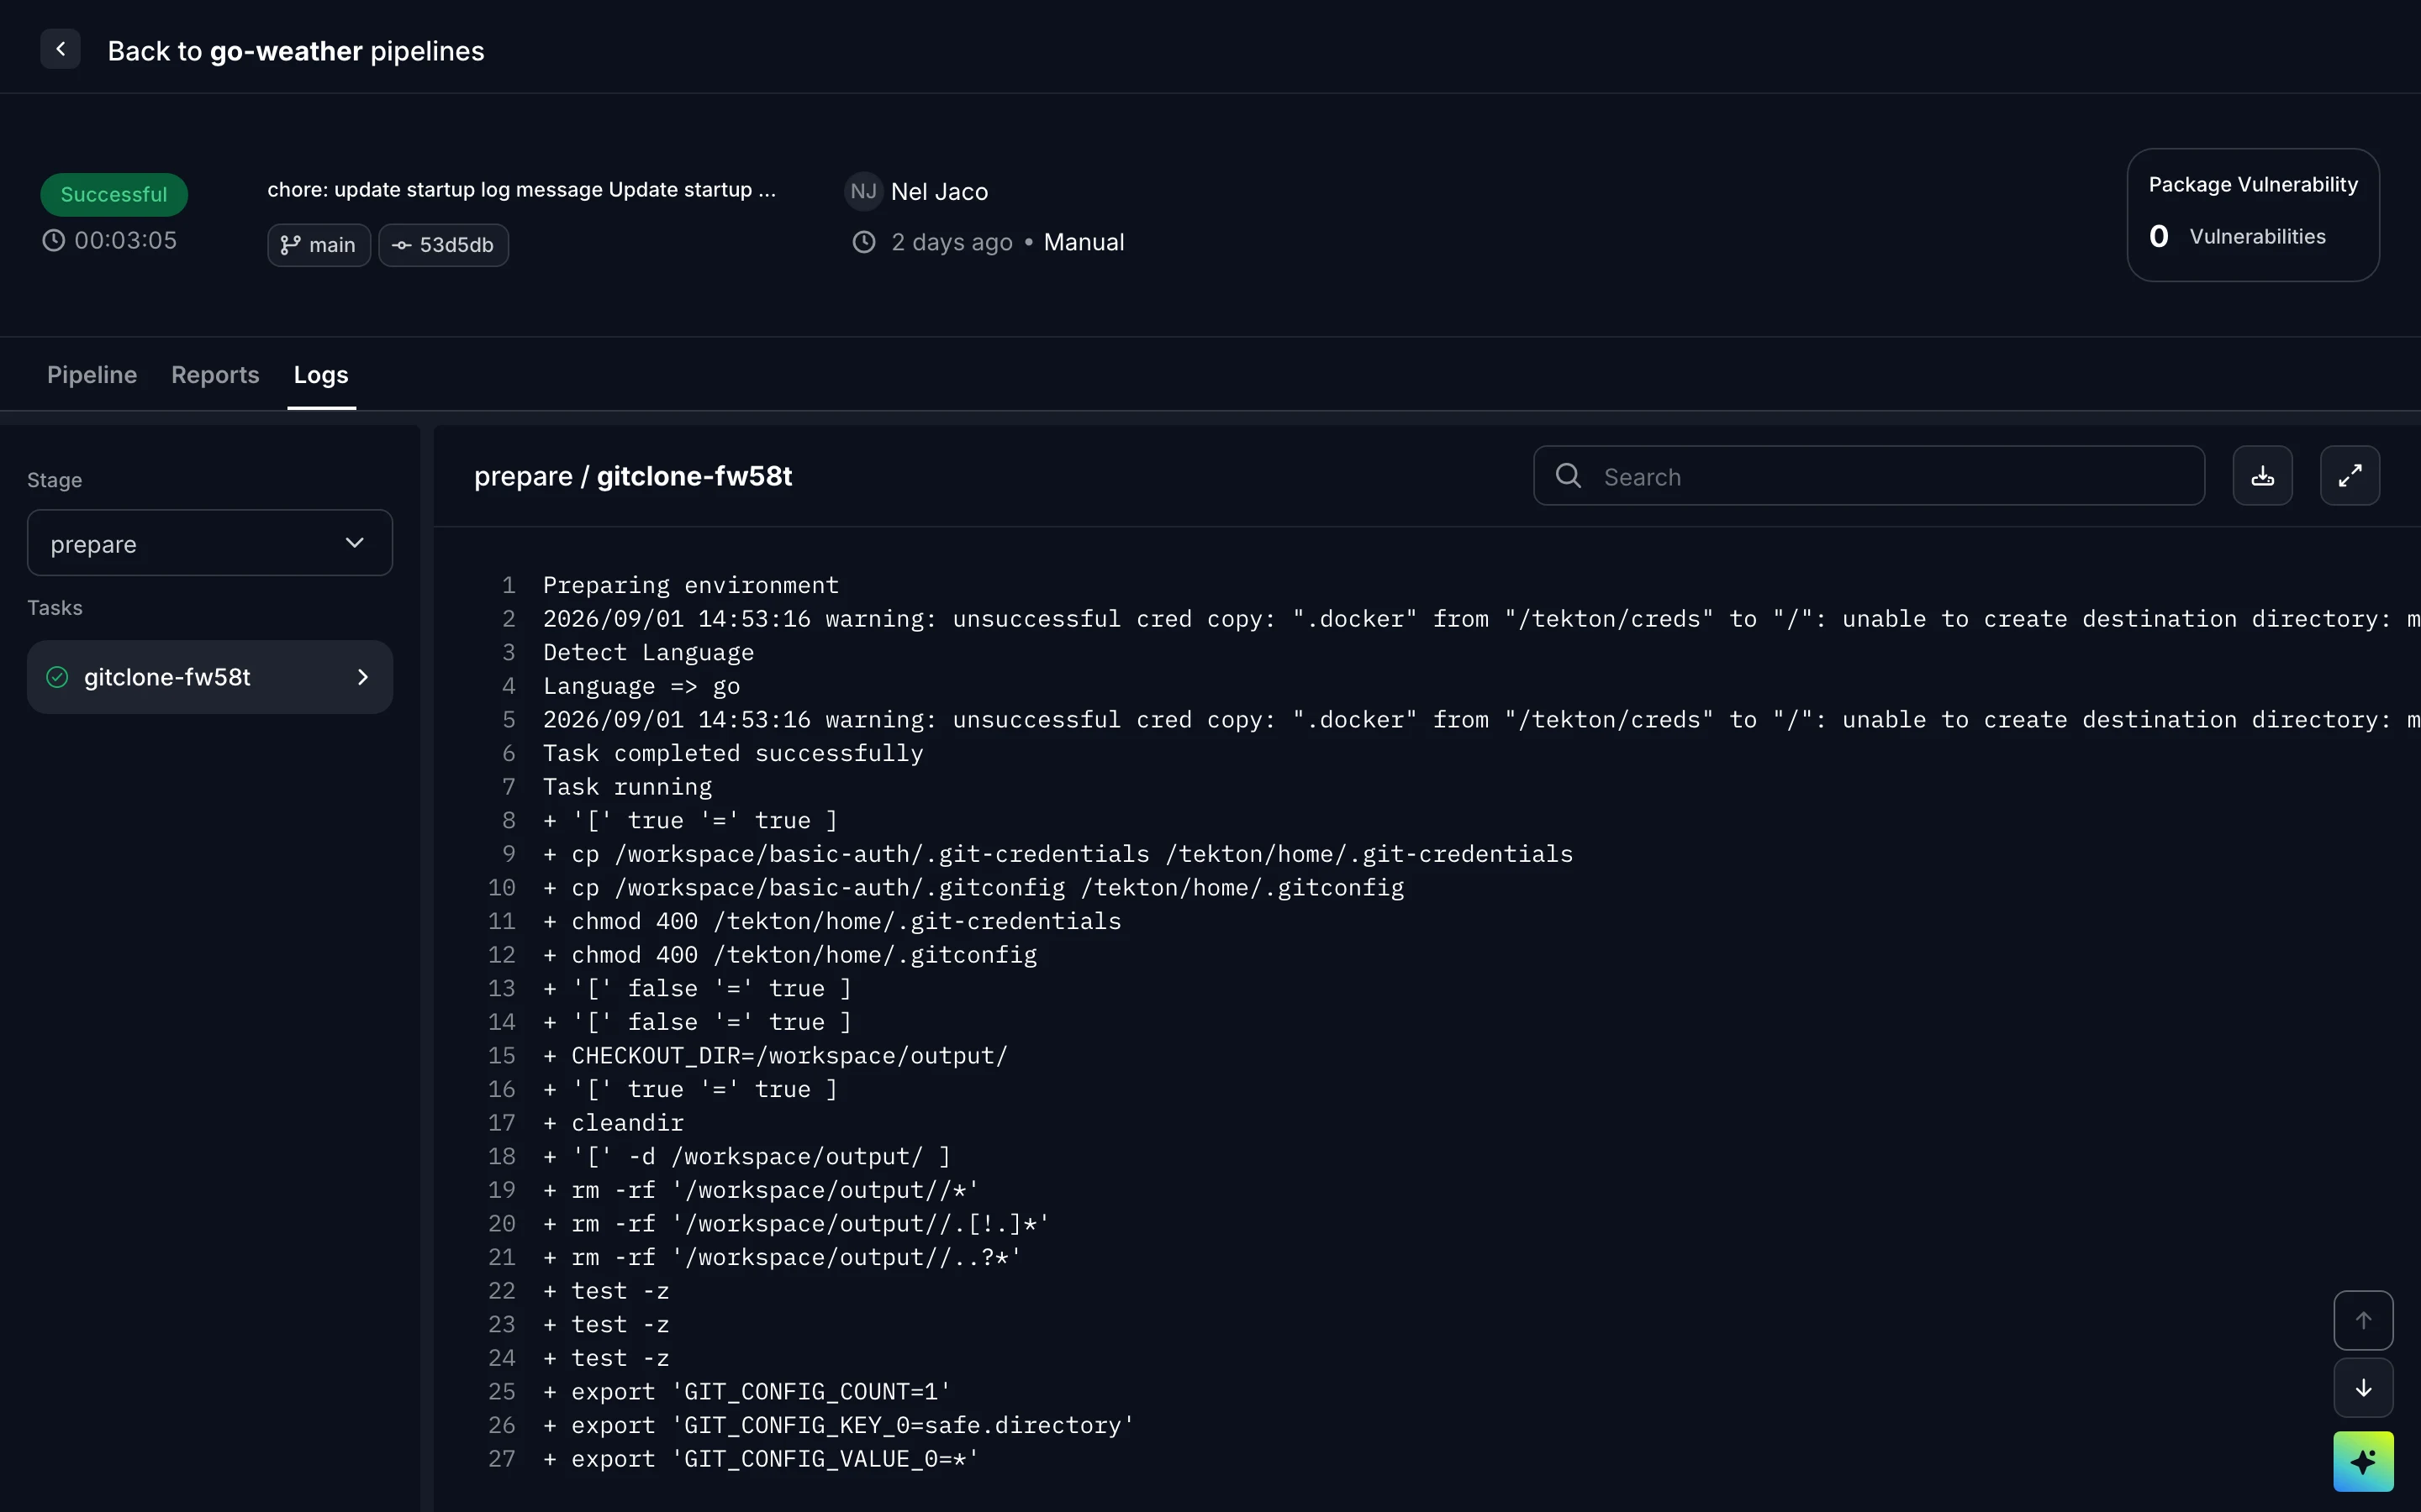Expand the gitclone-fw58t task chevron
This screenshot has width=2421, height=1512.
pos(363,677)
